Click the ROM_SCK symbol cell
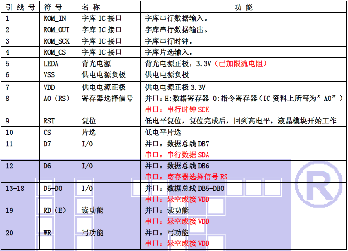348x251 pixels. pyautogui.click(x=56, y=41)
